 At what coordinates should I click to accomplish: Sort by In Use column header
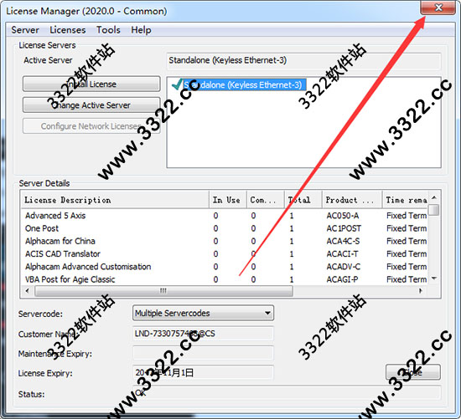coord(228,200)
